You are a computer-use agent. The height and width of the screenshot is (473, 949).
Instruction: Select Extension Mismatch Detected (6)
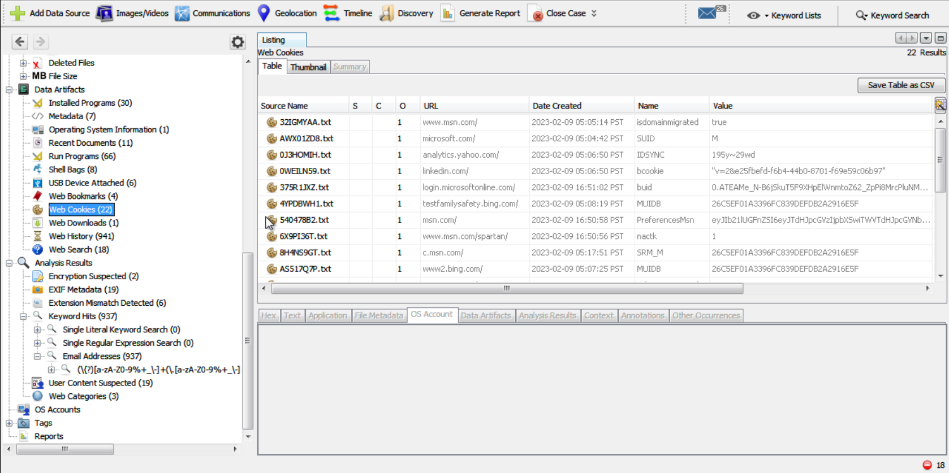(107, 303)
